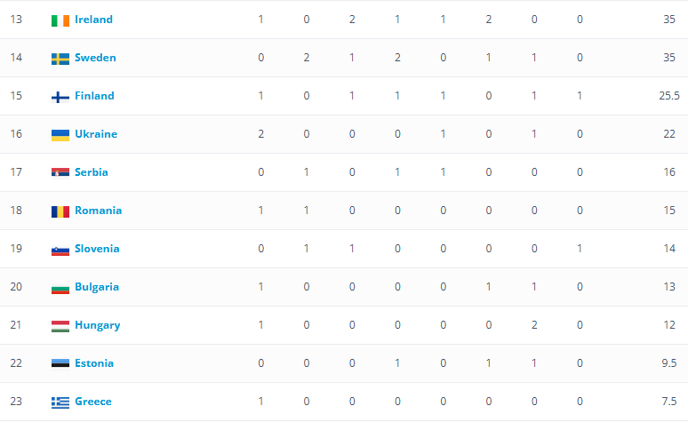Open the Ireland country link
The height and width of the screenshot is (422, 688).
(x=94, y=20)
